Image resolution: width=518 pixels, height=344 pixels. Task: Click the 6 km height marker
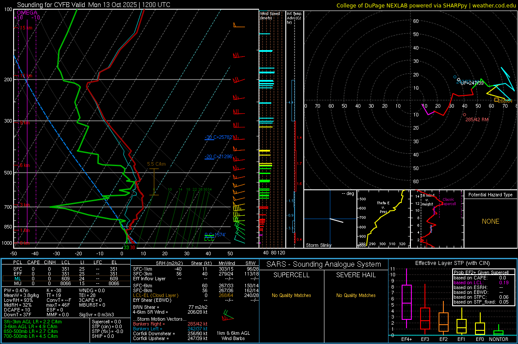[25, 165]
